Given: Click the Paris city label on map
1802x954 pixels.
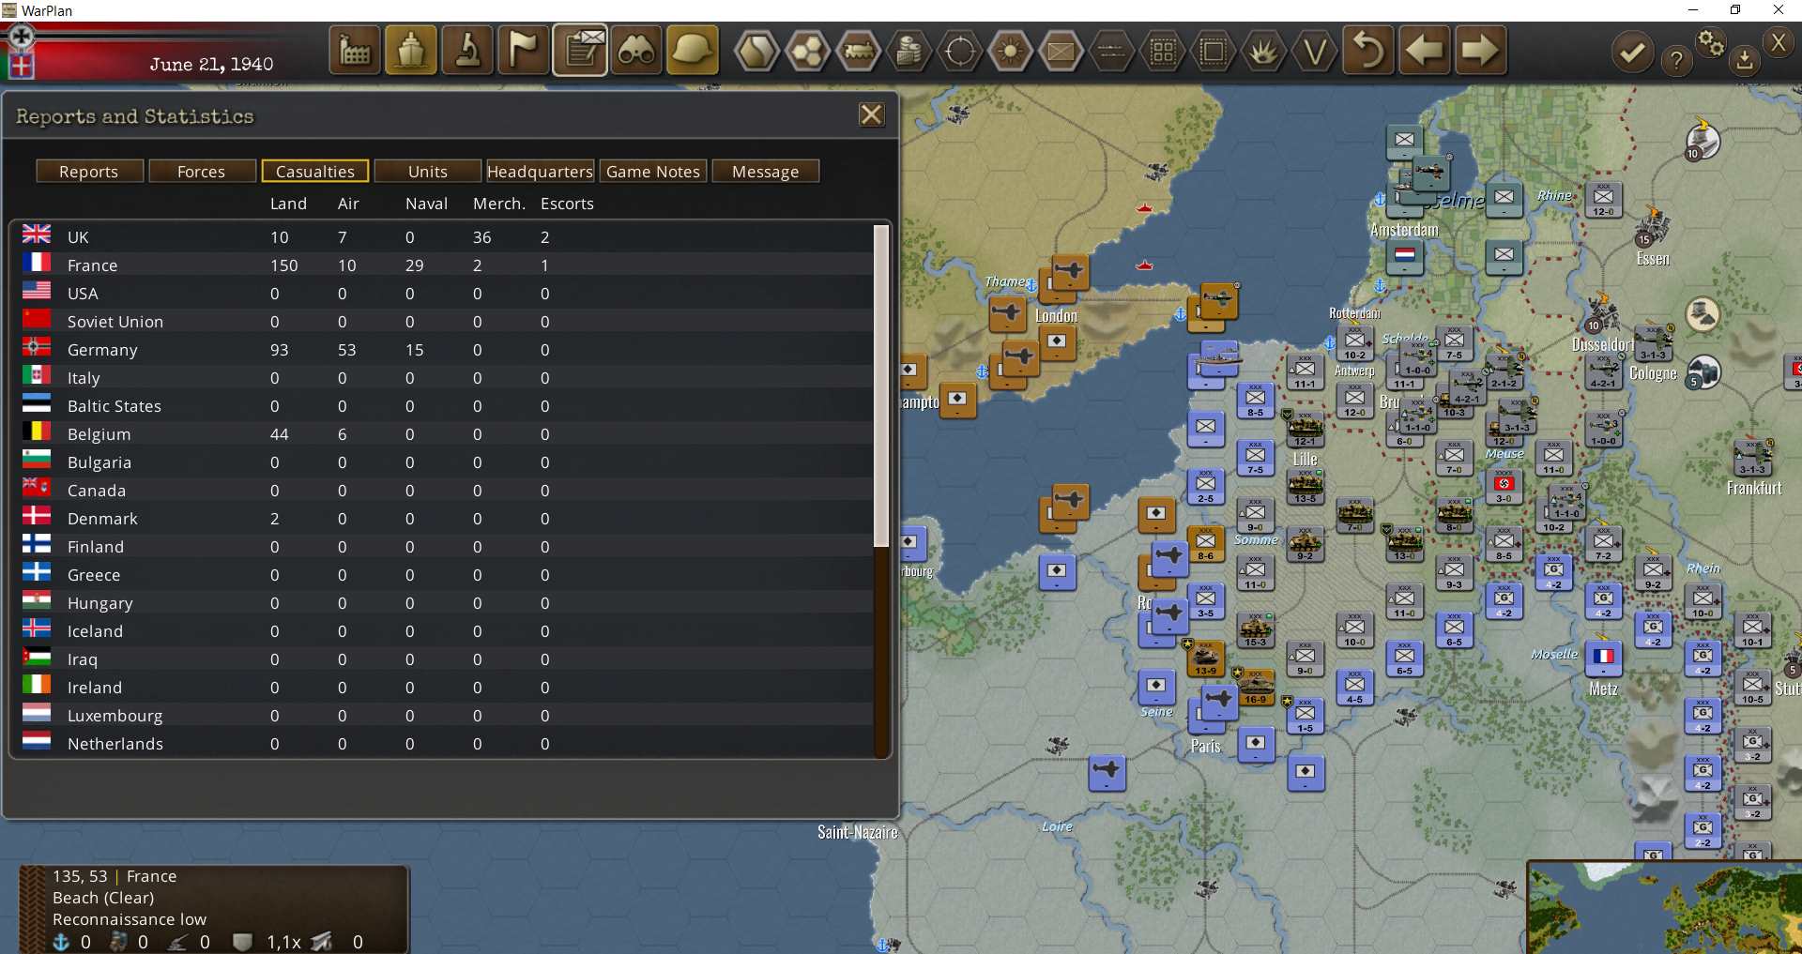Looking at the screenshot, I should click(1206, 747).
